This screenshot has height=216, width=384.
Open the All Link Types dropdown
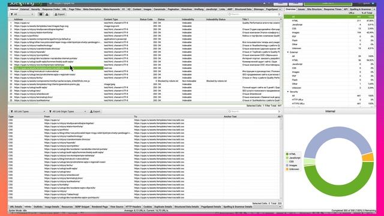[28, 112]
